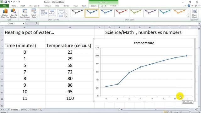The width and height of the screenshot is (201, 113).
Task: Open Select Data dialog
Action: point(34,13)
